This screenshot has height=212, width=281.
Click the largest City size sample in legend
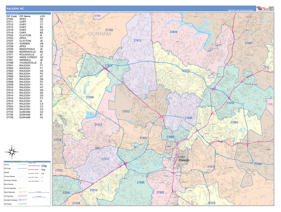(44, 166)
